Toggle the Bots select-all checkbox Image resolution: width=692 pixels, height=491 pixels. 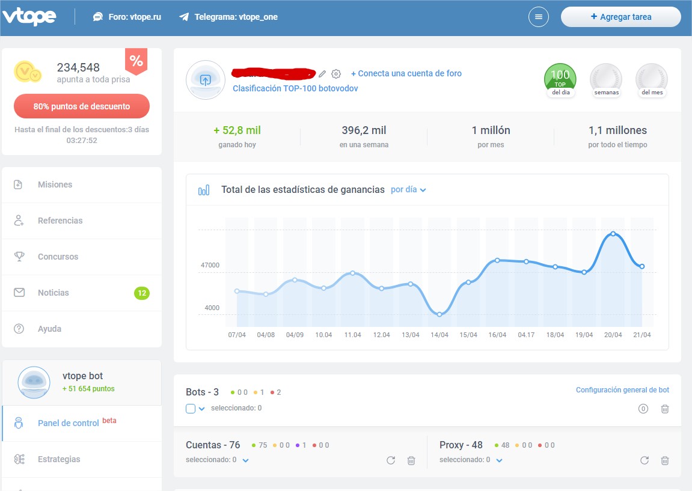click(191, 409)
